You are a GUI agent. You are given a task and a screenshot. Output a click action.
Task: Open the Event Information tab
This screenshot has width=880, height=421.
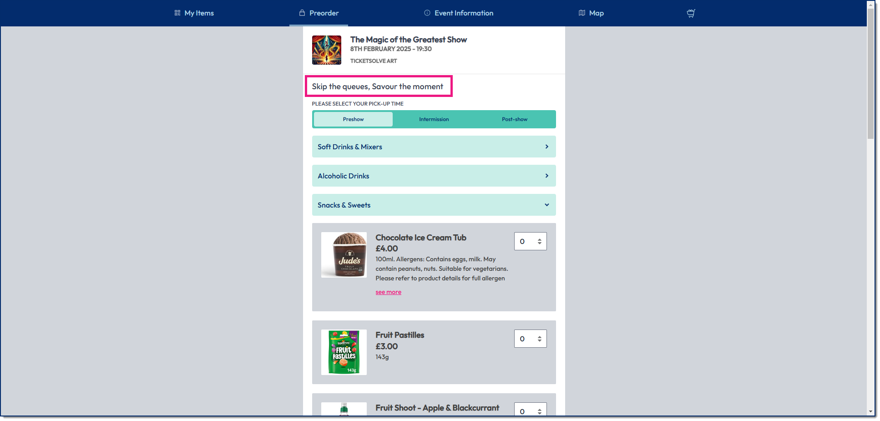[459, 13]
